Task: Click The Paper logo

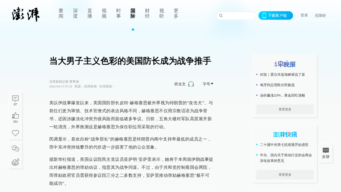Action: (26, 14)
